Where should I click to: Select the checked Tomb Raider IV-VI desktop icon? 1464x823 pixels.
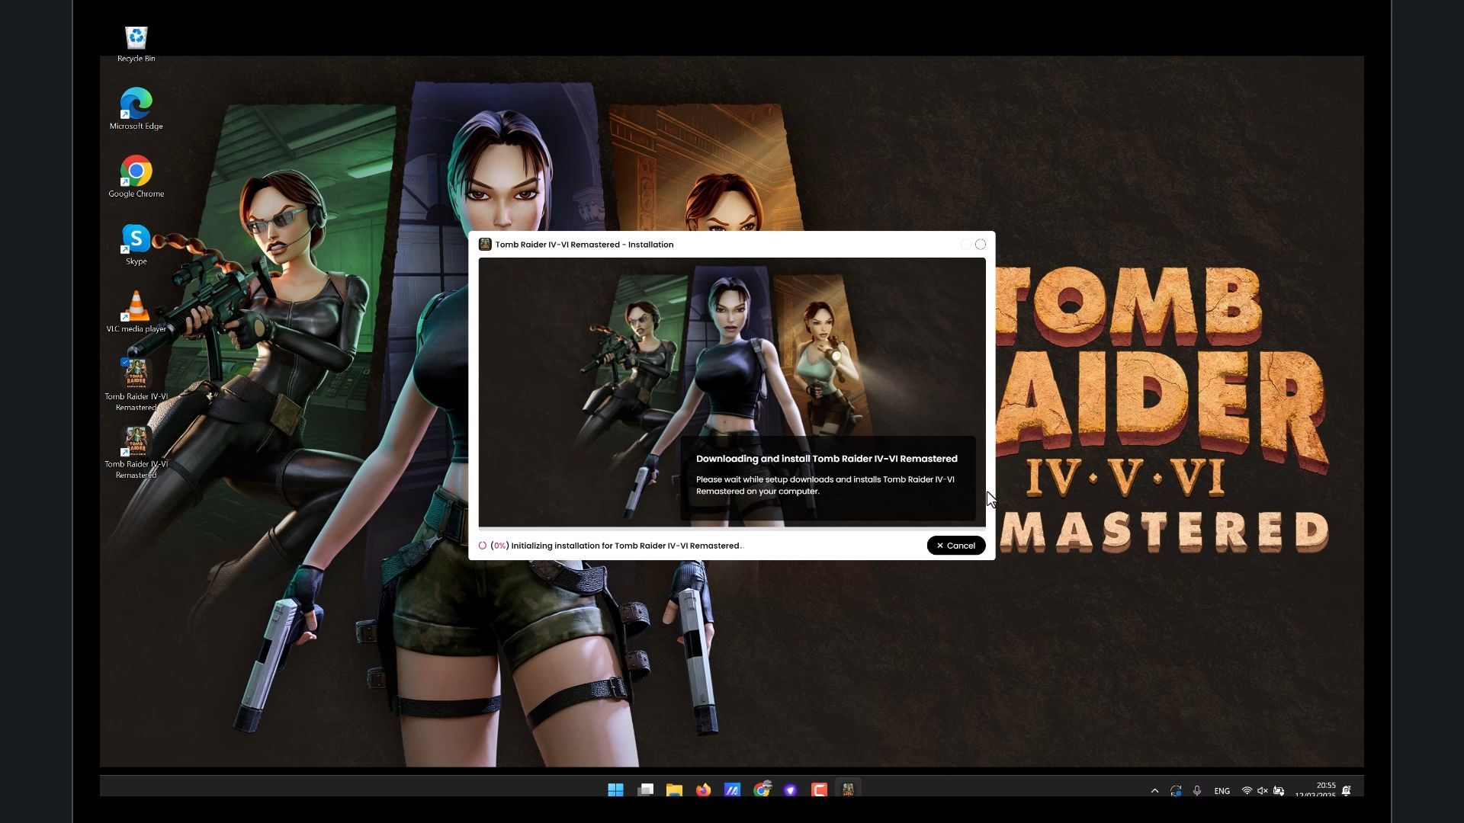click(x=136, y=385)
